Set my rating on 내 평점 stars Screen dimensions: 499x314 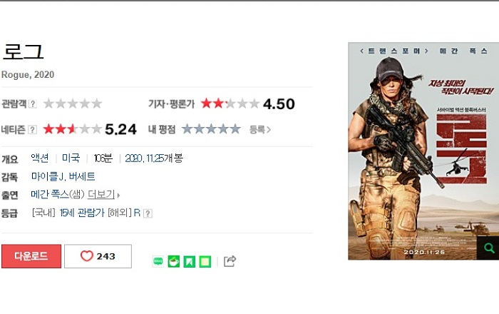211,129
